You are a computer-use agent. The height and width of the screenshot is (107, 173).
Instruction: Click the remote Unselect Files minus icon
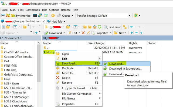click(136, 33)
